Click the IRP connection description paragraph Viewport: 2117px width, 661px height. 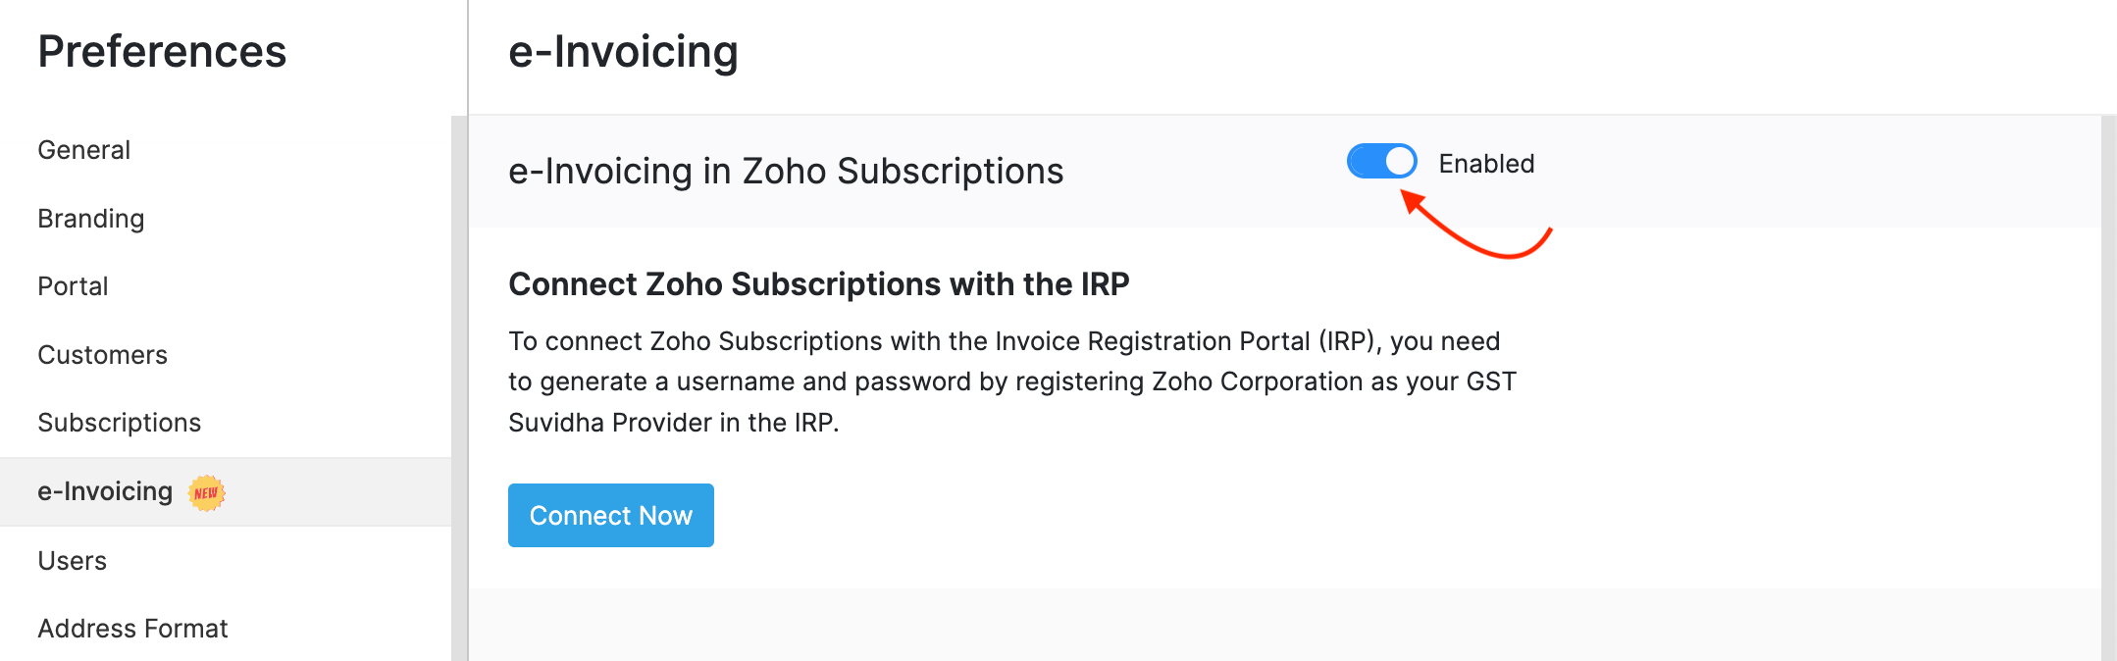pos(1012,381)
